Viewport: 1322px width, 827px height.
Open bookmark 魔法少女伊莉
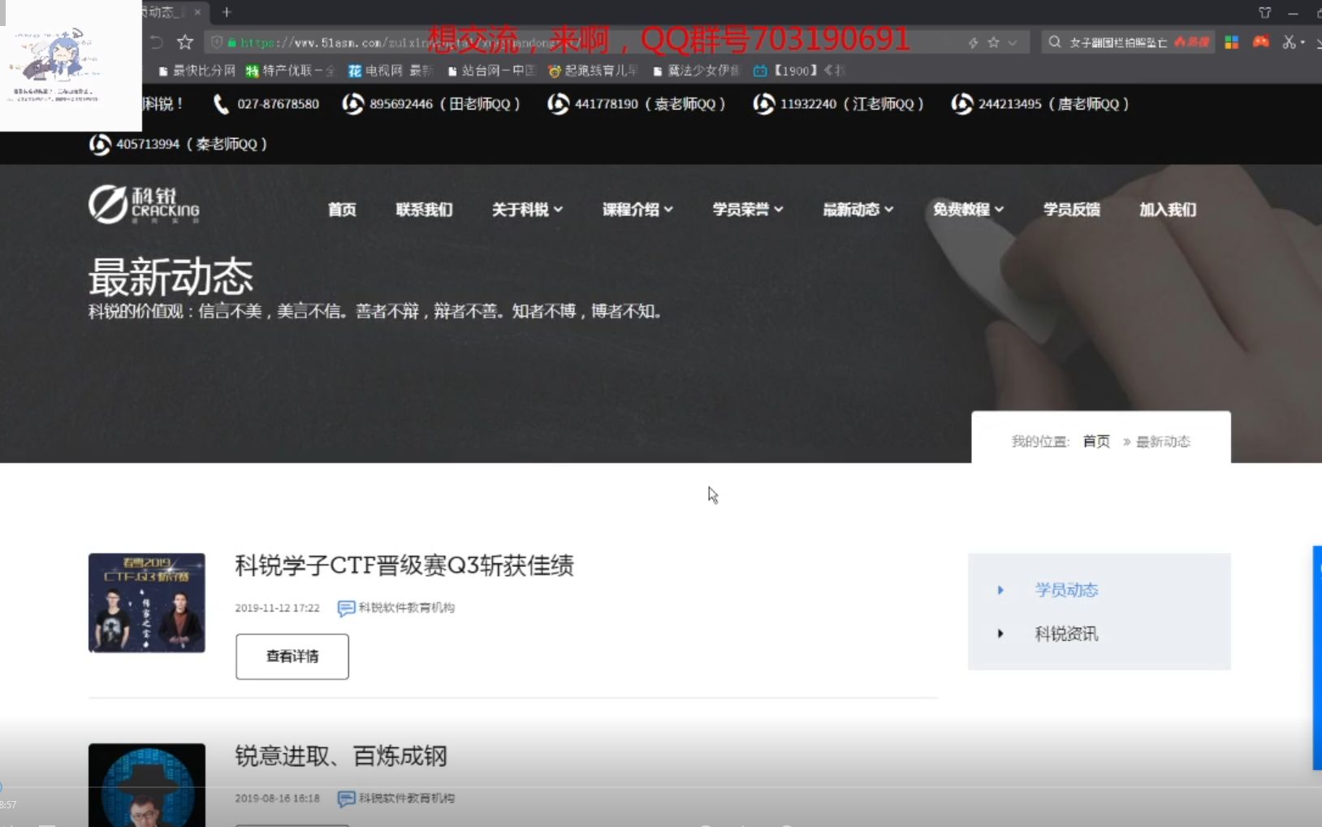pyautogui.click(x=697, y=71)
